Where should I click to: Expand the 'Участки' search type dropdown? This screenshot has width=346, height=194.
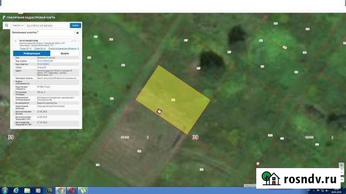[18, 25]
